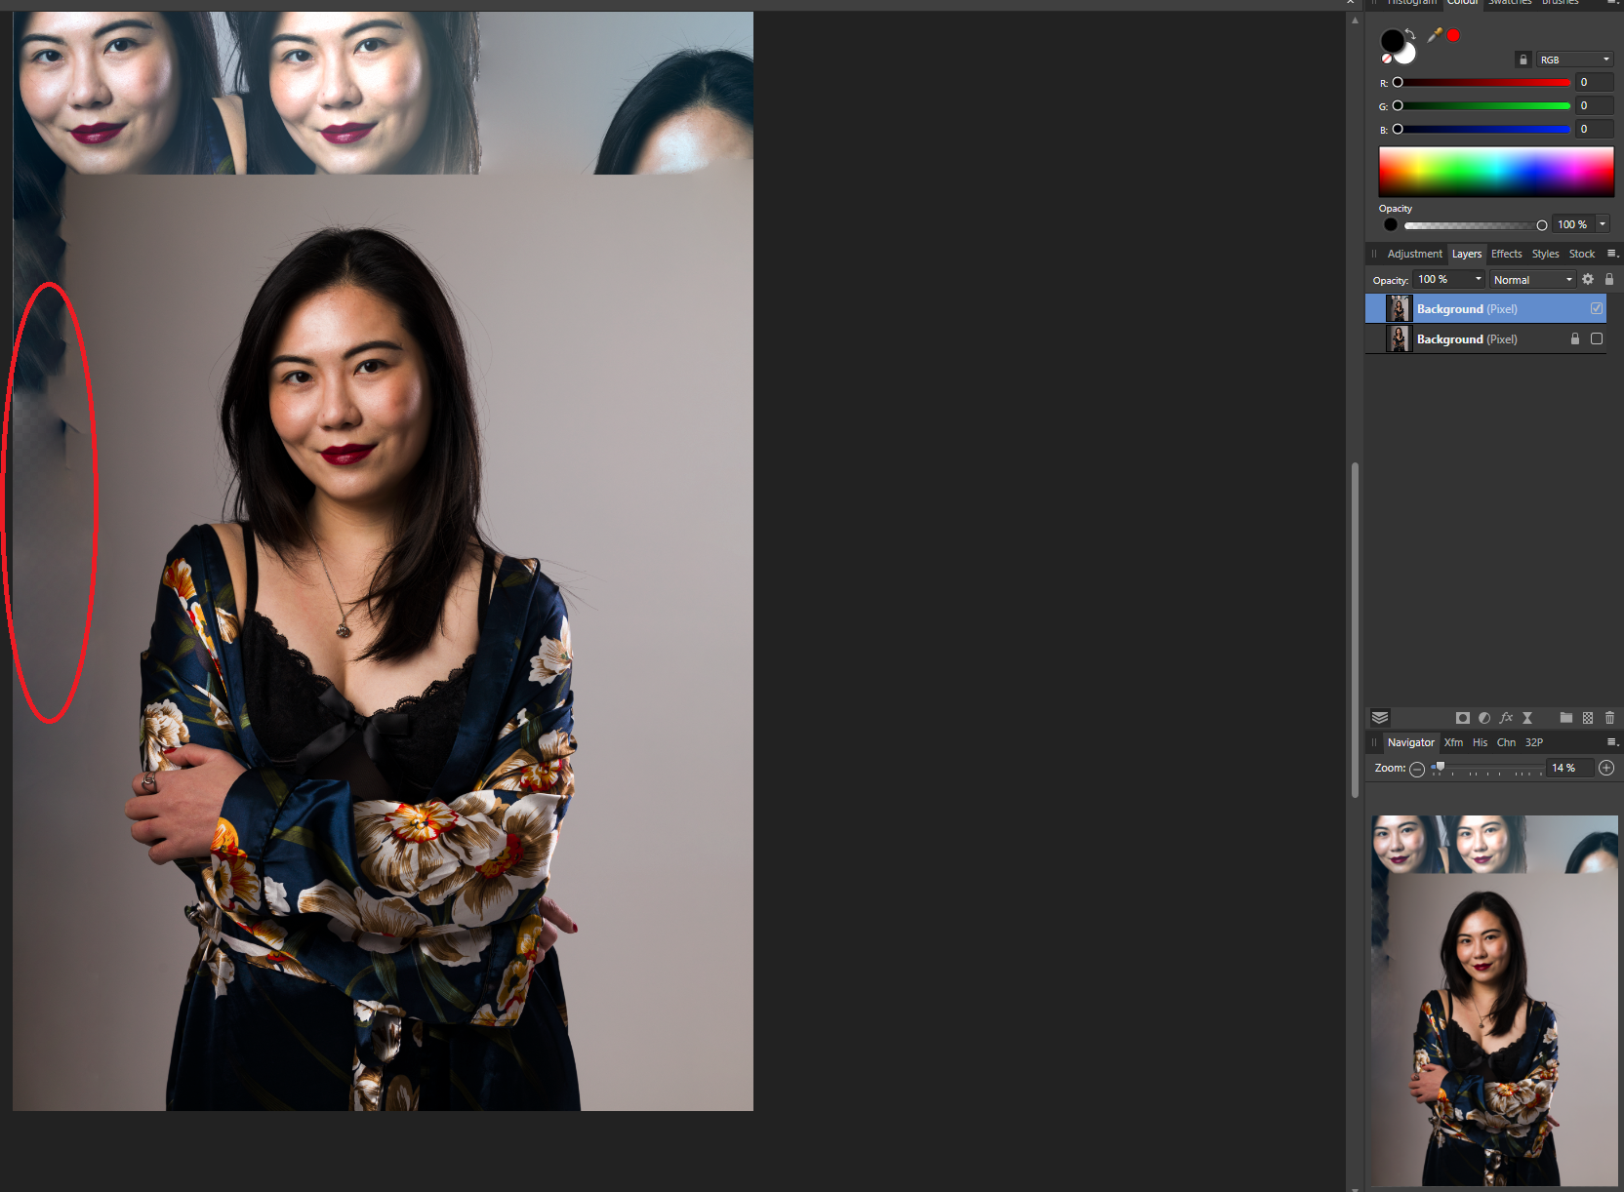Expand the layer Opacity 100 % dropdown
Viewport: 1624px width, 1192px height.
point(1478,280)
